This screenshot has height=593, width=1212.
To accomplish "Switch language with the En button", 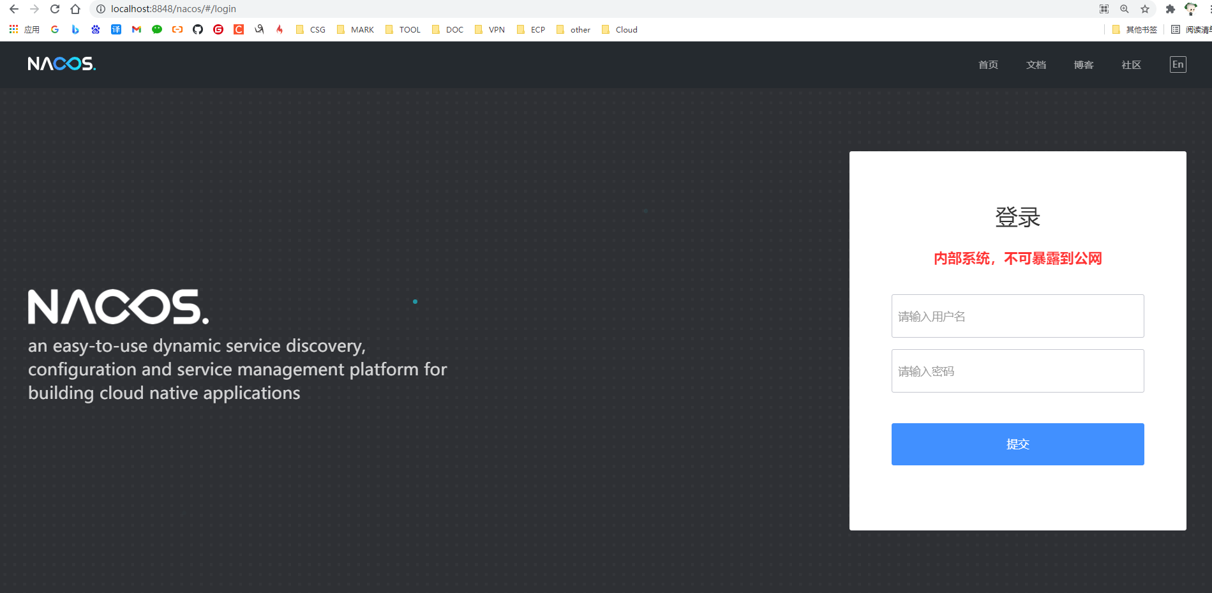I will point(1178,64).
